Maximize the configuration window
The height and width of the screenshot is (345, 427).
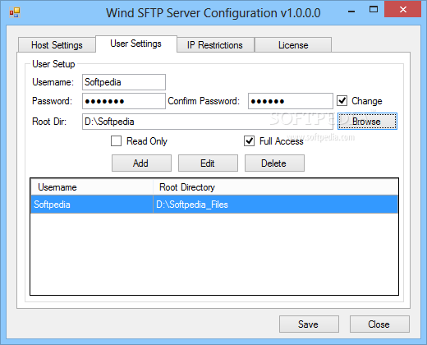click(374, 10)
